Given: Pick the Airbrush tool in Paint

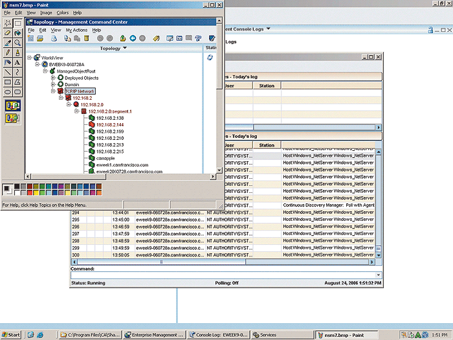Looking at the screenshot, I should pos(8,62).
